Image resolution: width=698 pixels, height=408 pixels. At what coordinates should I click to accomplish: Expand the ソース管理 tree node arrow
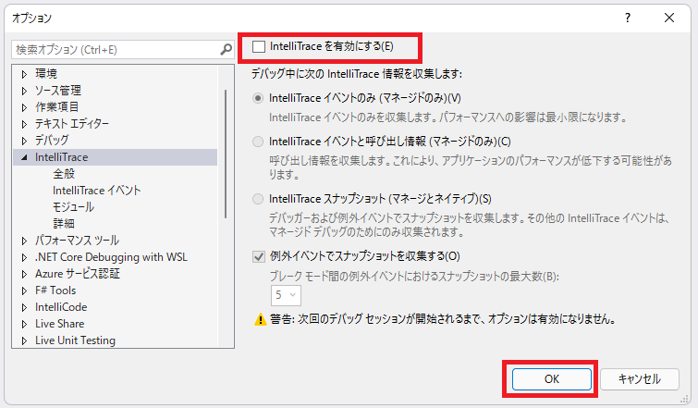(x=24, y=91)
